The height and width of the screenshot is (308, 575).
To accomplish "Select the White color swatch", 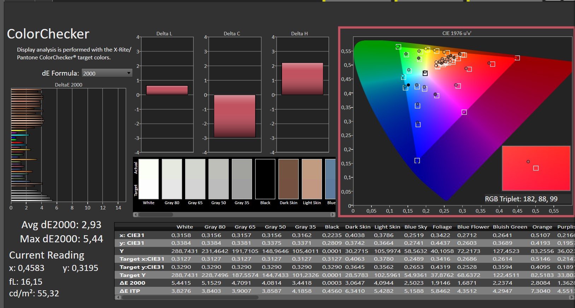I will tap(148, 179).
